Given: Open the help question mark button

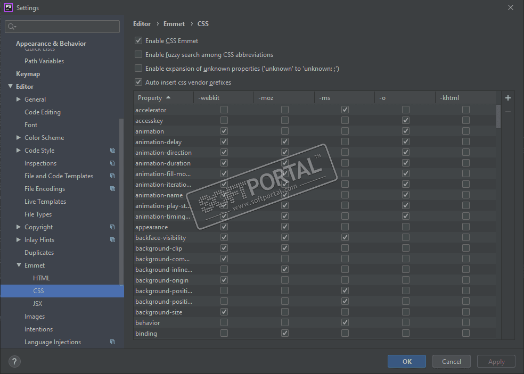Looking at the screenshot, I should coord(14,361).
